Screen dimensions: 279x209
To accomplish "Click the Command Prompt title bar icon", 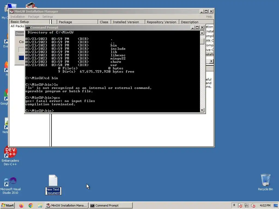I will [x=28, y=27].
